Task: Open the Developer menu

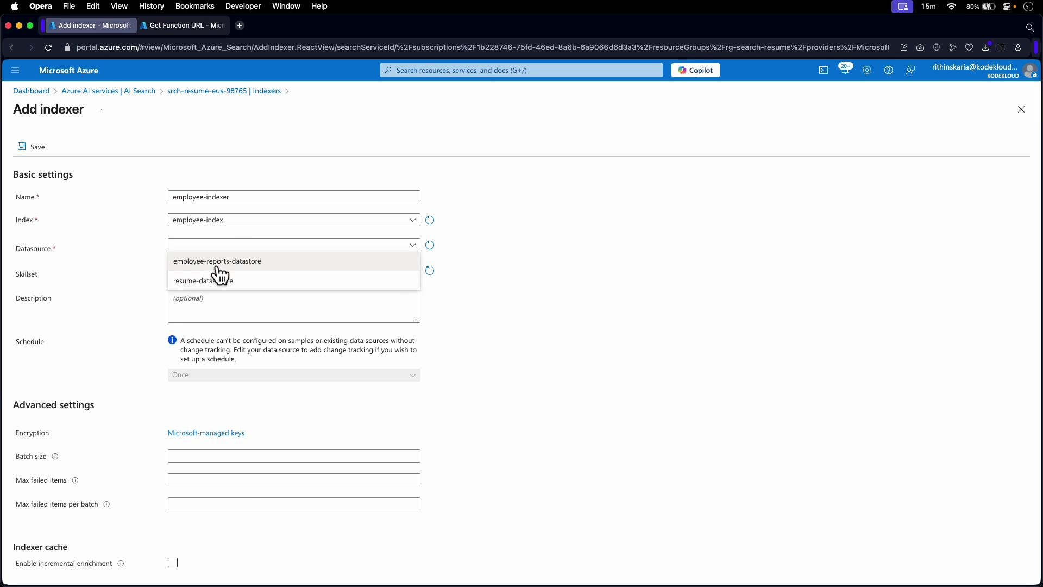Action: (x=243, y=6)
